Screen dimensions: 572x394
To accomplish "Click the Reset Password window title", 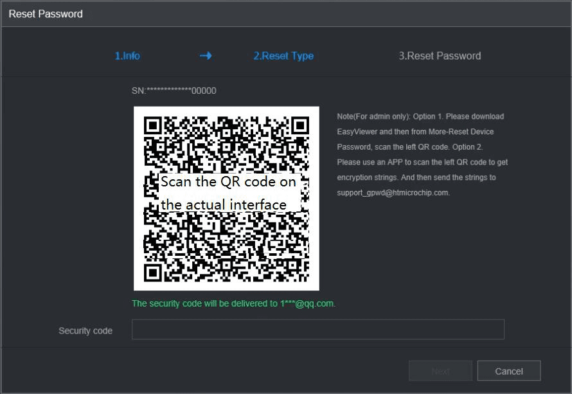I will pyautogui.click(x=46, y=14).
